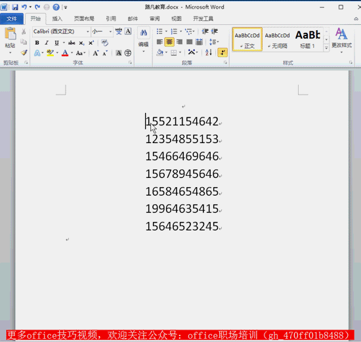This screenshot has width=361, height=342.
Task: Set left text alignment
Action: (159, 42)
